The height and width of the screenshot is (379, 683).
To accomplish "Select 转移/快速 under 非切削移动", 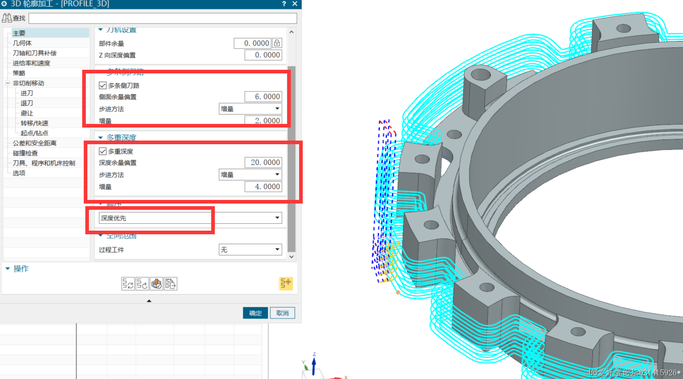I will (x=34, y=123).
